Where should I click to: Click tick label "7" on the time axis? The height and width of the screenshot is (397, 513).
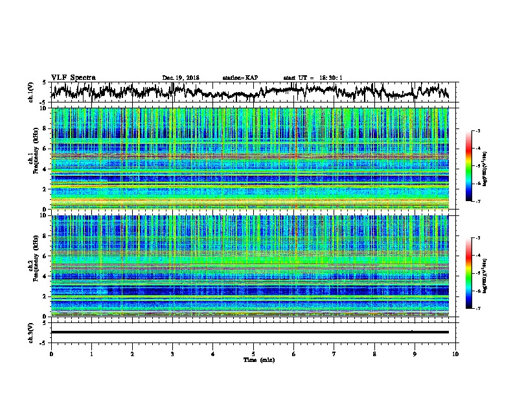click(x=334, y=354)
